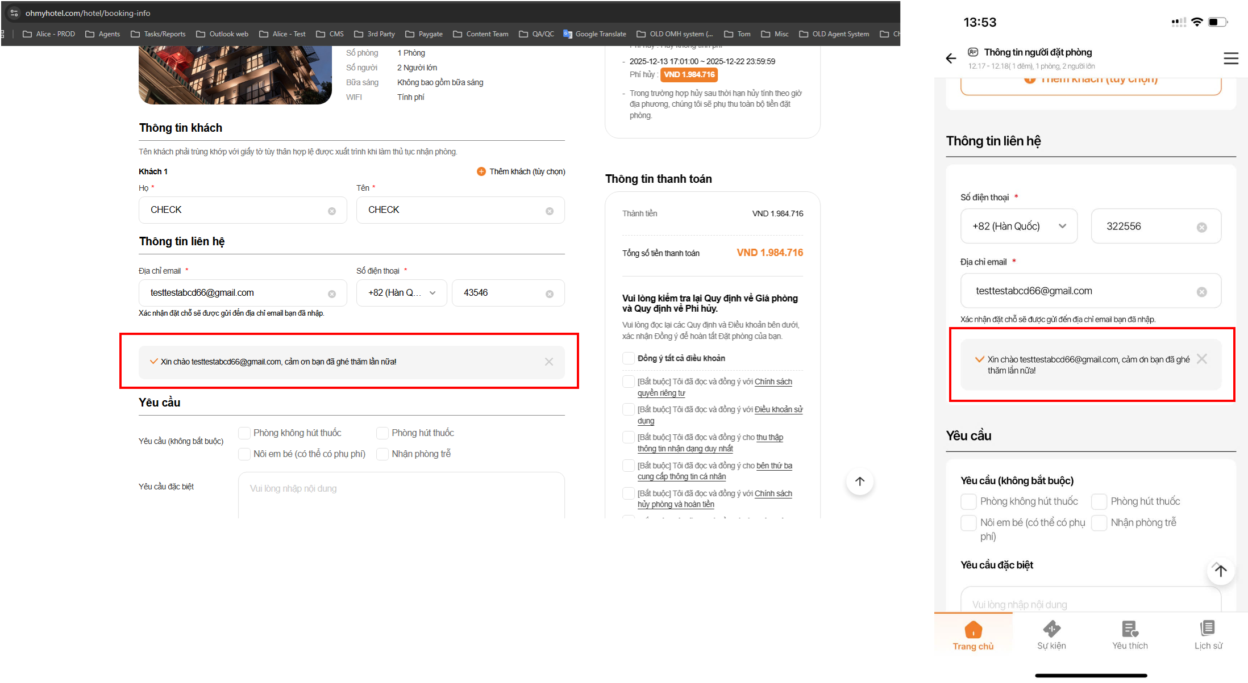Click desktop Yêu cầu đặc biệt text area
Viewport: 1248px width, 683px height.
point(401,495)
